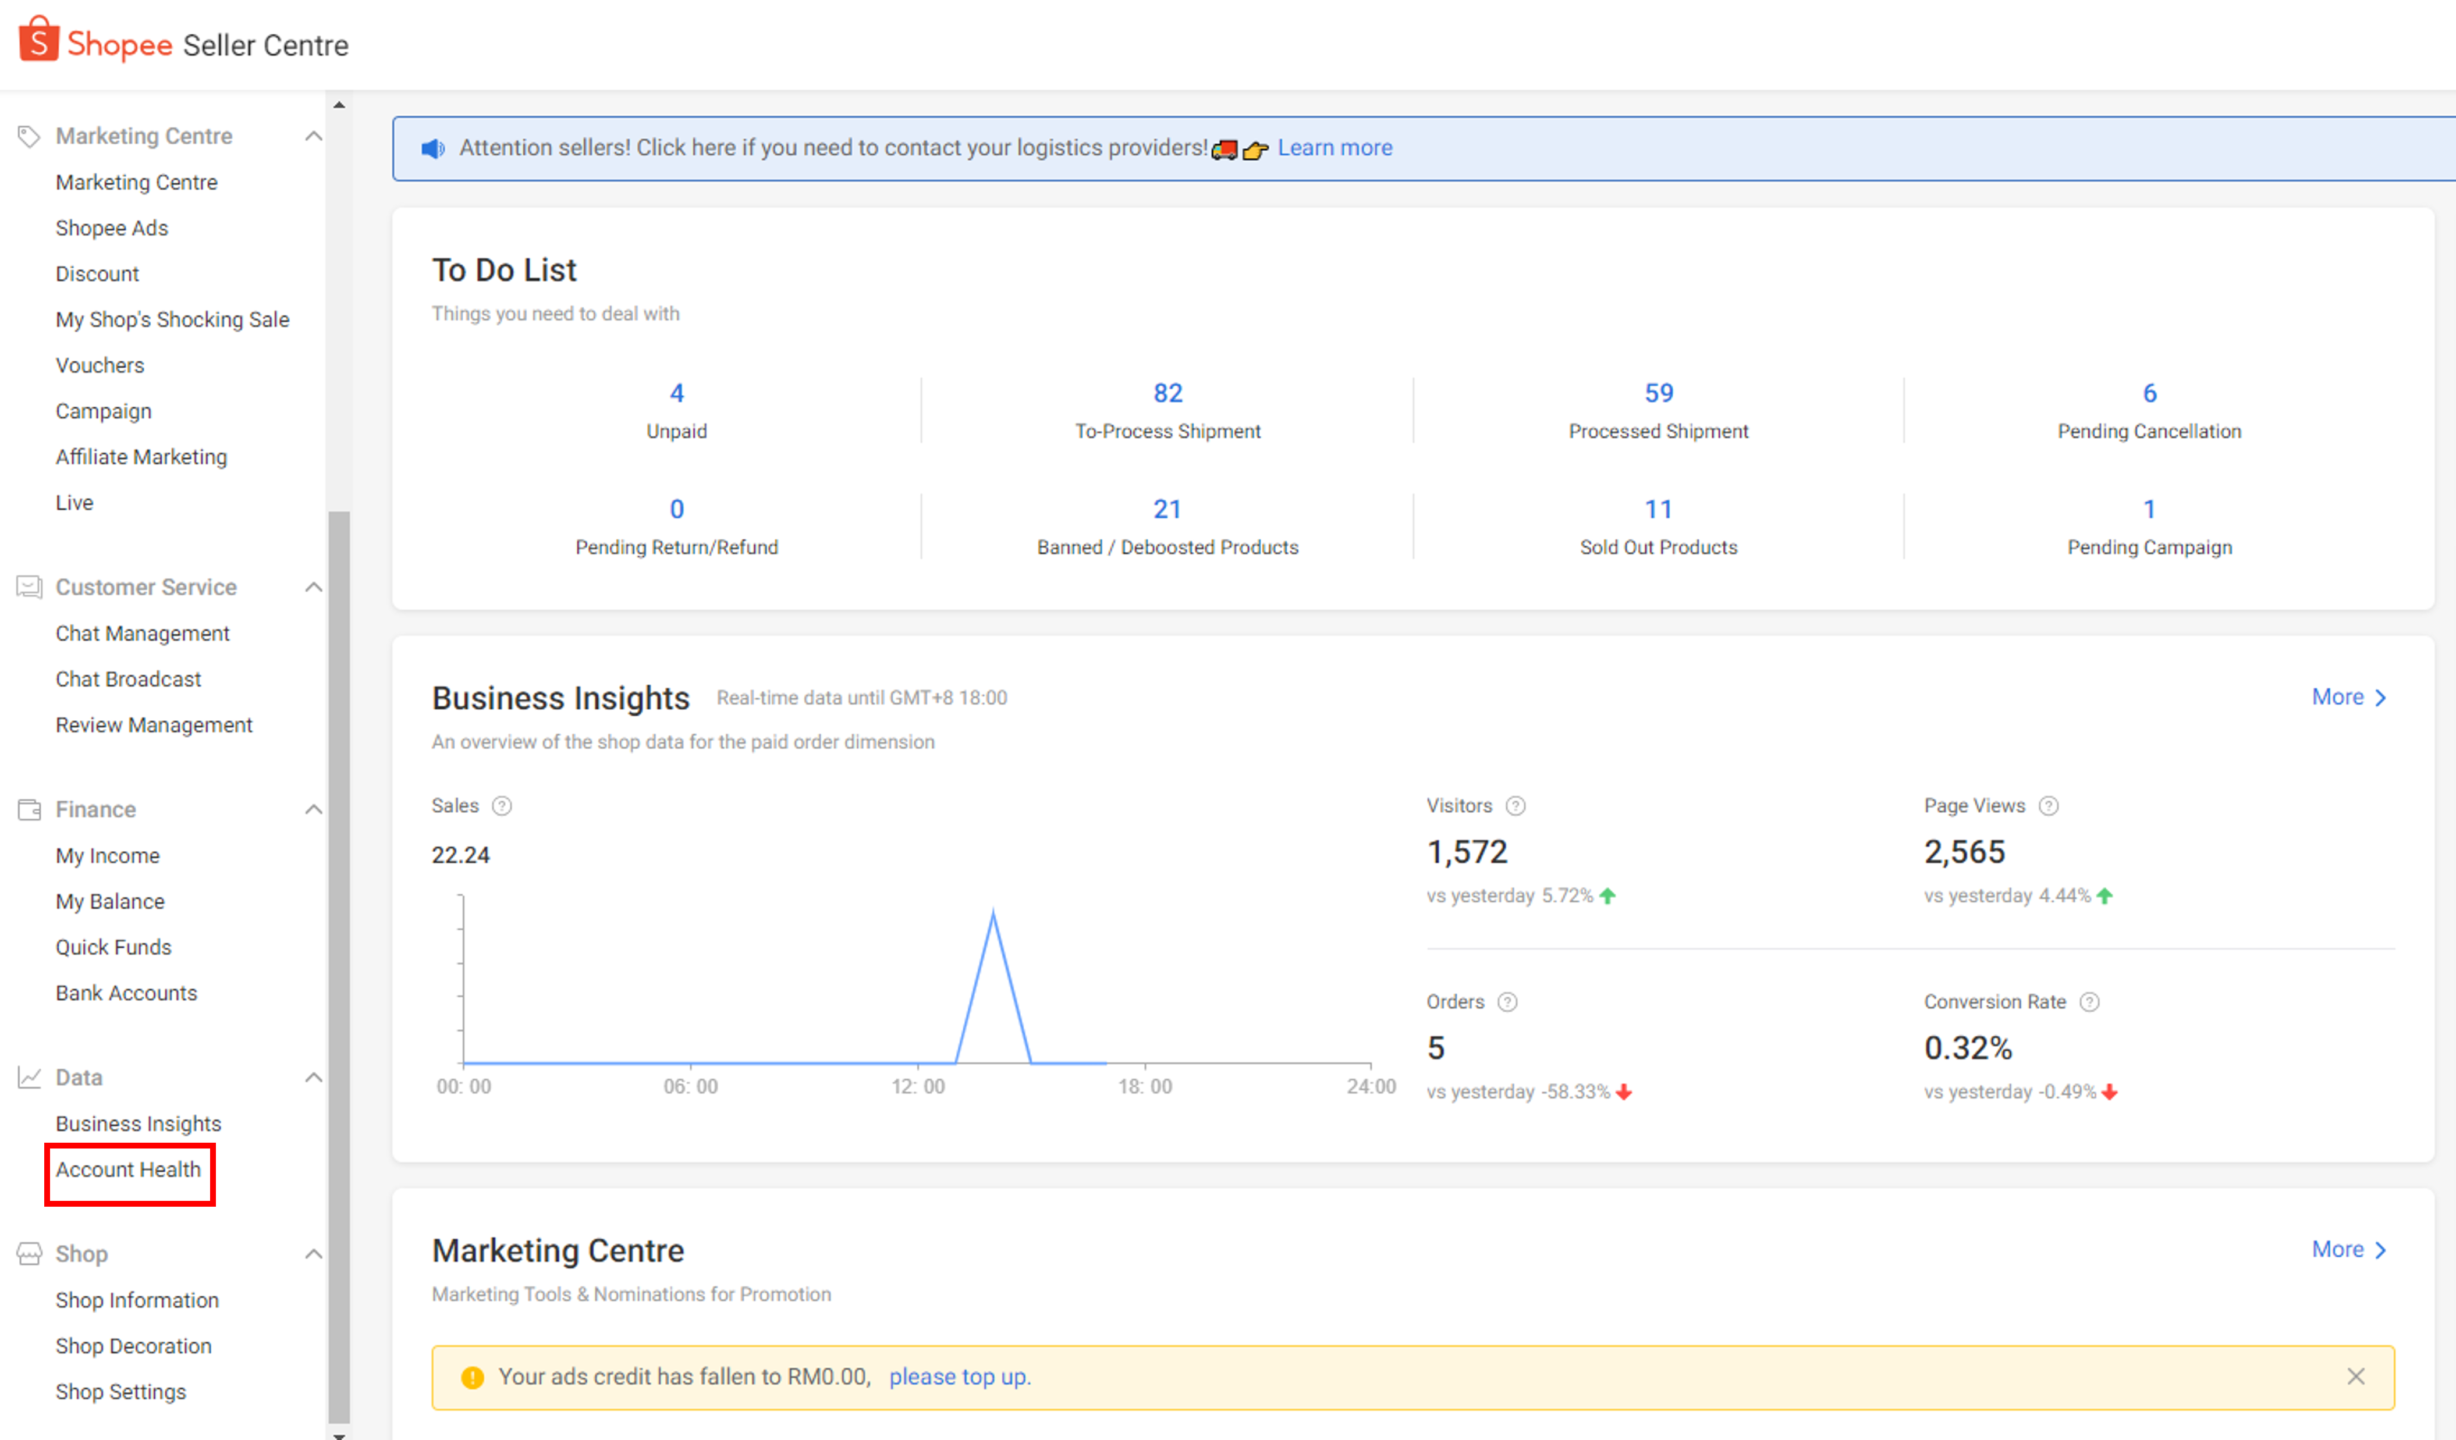This screenshot has height=1440, width=2456.
Task: Click the Visitors help question-mark icon
Action: (x=1516, y=806)
